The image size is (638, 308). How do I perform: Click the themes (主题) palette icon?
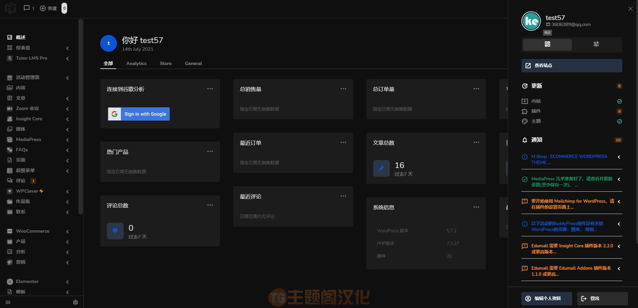point(525,121)
